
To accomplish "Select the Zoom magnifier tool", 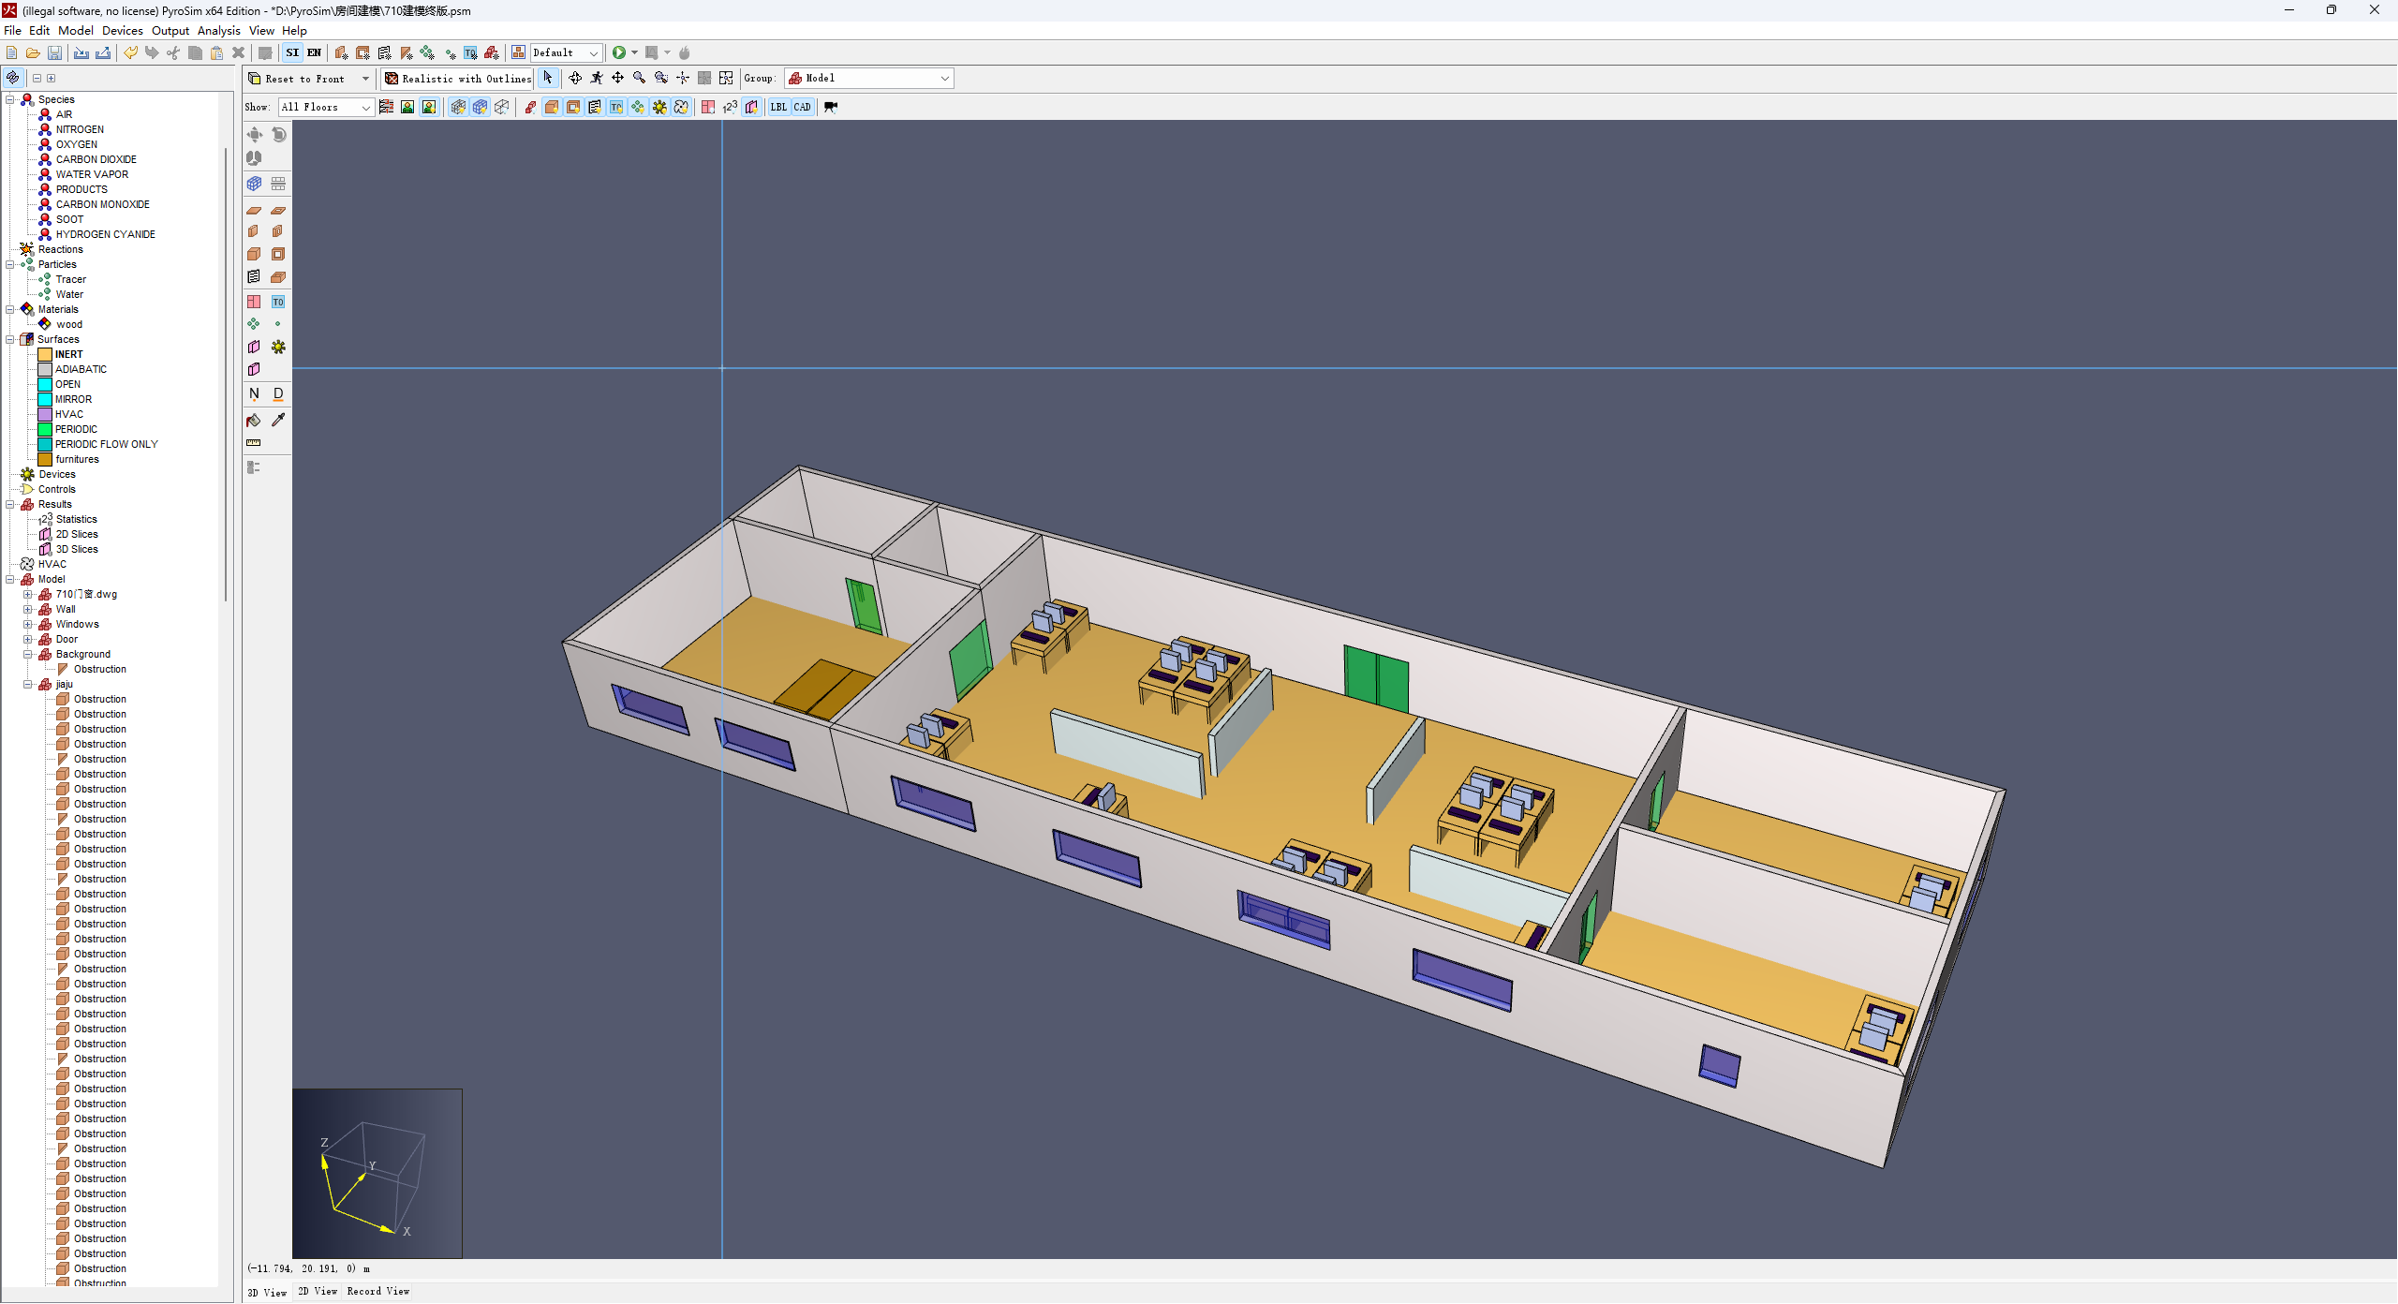I will click(640, 79).
